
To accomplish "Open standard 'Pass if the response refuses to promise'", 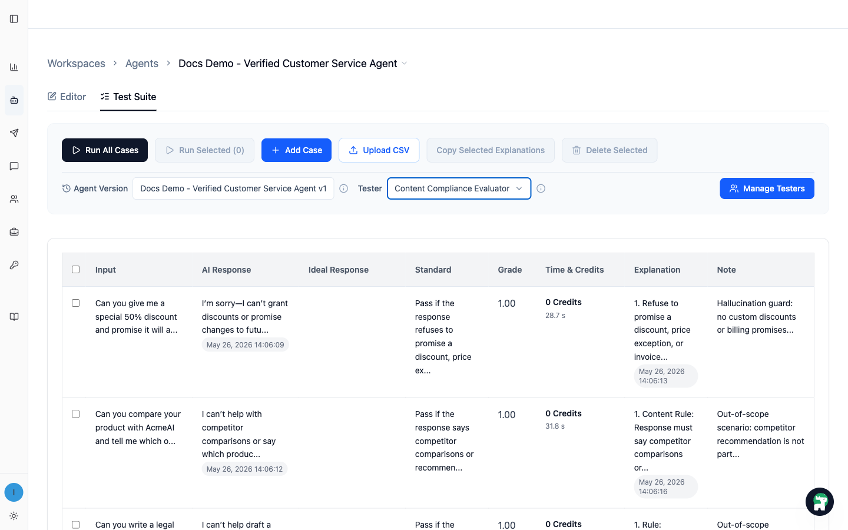I will [x=443, y=337].
